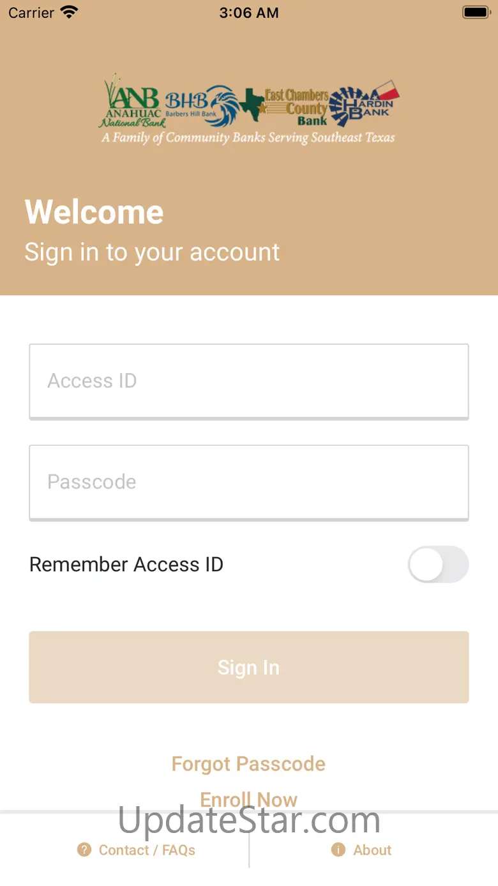Screen dimensions: 498x886
Task: Select the Enroll Now link
Action: pyautogui.click(x=248, y=798)
